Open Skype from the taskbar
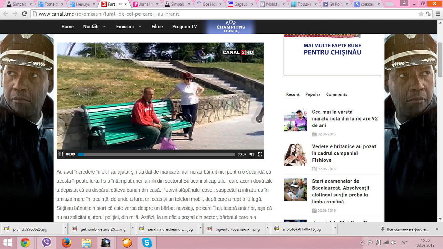 pyautogui.click(x=147, y=243)
